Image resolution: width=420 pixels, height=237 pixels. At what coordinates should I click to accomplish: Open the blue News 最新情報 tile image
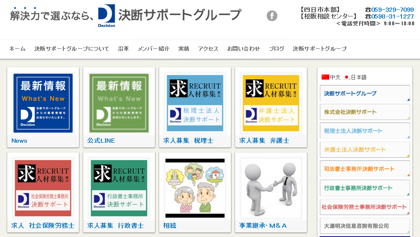(x=43, y=103)
